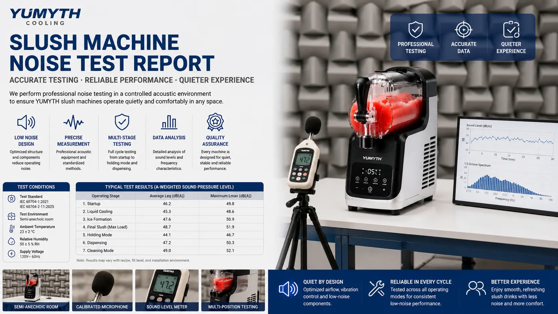Viewport: 558px width, 314px height.
Task: Click the Startup average value "46.2"
Action: (x=167, y=204)
